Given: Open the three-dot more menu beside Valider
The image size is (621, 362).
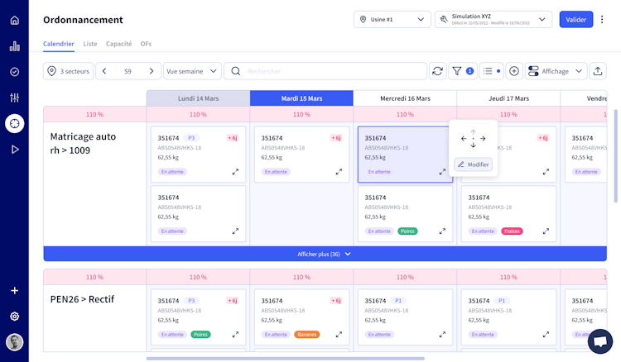Looking at the screenshot, I should tap(602, 19).
